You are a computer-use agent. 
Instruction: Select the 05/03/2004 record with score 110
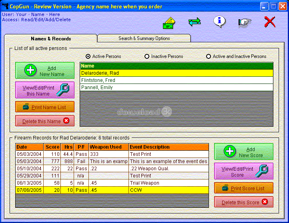(x=112, y=154)
